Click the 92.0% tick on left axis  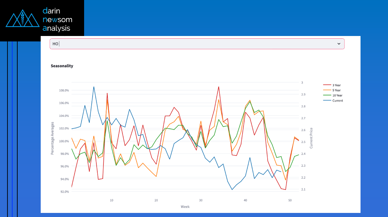tap(64, 192)
